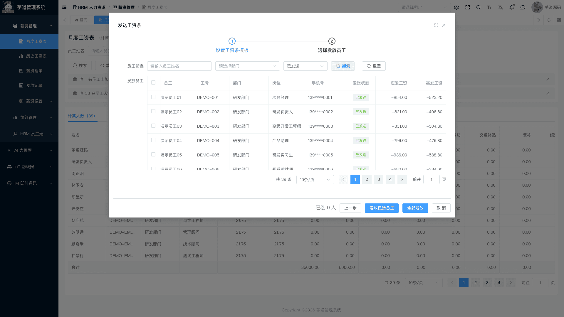
Task: Open background page 10条/页 dropdown
Action: (x=424, y=283)
